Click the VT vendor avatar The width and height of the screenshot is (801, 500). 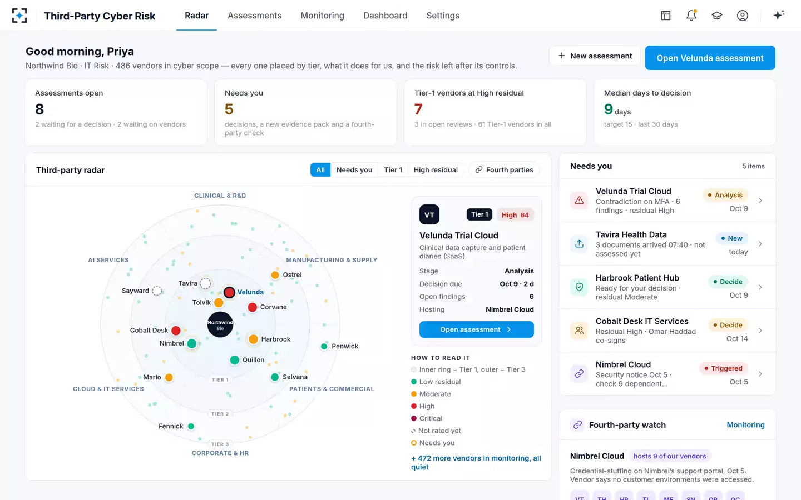pyautogui.click(x=429, y=215)
